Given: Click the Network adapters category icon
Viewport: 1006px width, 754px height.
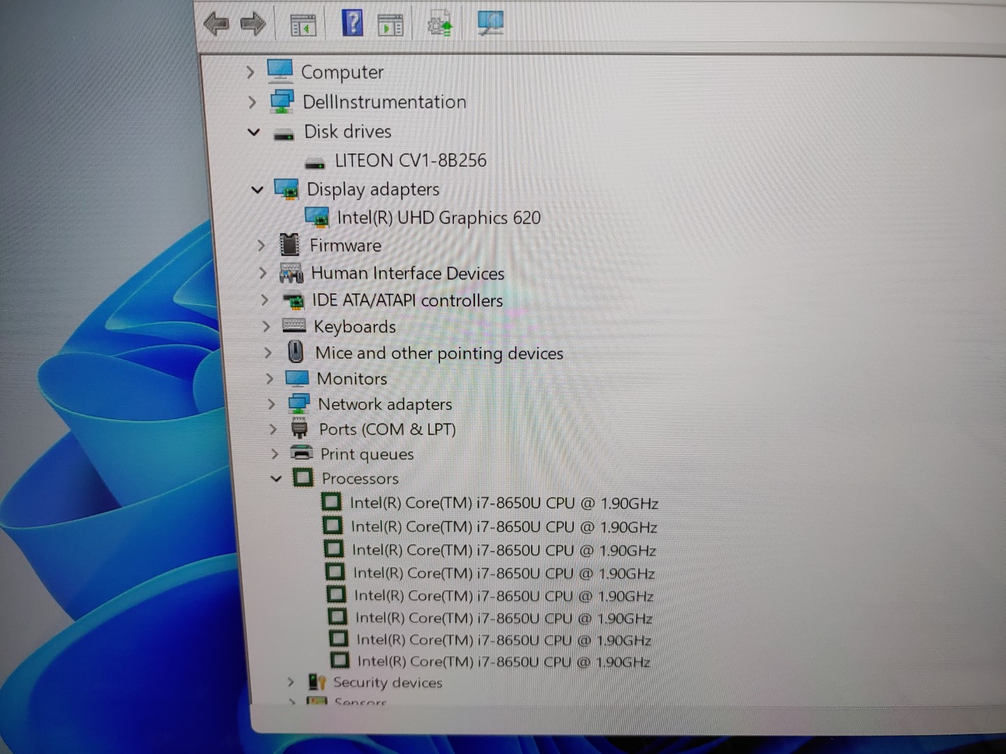Looking at the screenshot, I should point(299,404).
